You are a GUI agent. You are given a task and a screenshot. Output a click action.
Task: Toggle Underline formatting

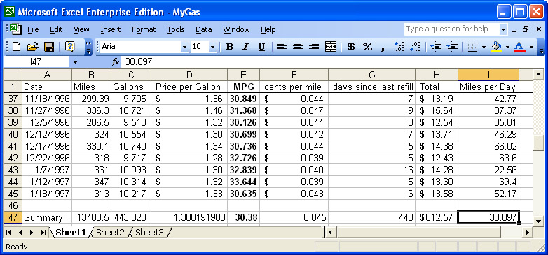coord(261,47)
